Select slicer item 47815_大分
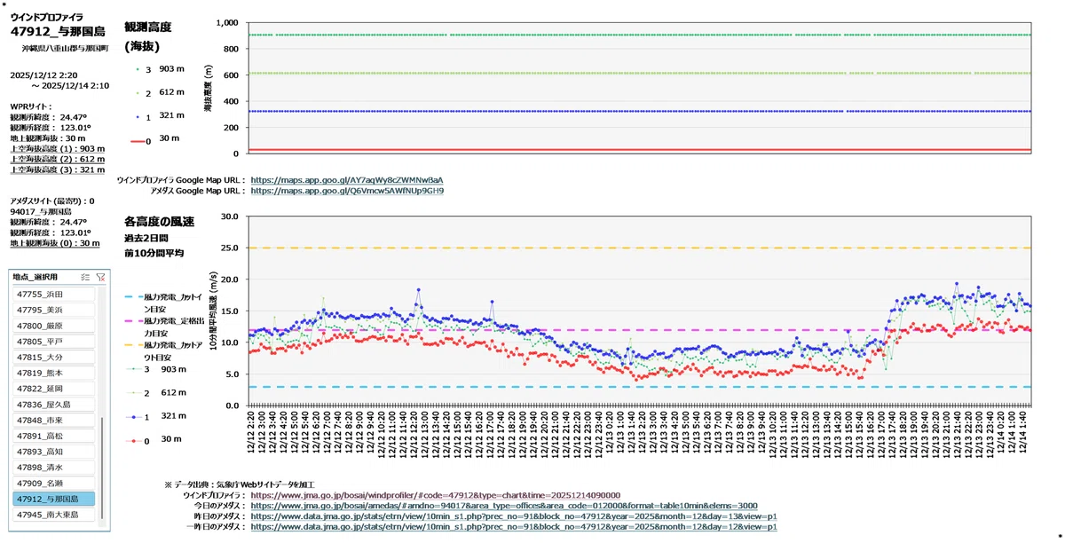Image resolution: width=1065 pixels, height=543 pixels. point(55,357)
